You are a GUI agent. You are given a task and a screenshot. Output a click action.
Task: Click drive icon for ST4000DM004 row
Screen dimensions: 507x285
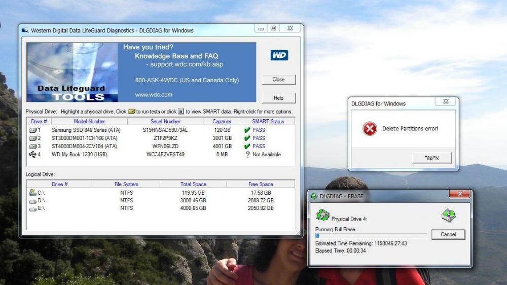[32, 146]
